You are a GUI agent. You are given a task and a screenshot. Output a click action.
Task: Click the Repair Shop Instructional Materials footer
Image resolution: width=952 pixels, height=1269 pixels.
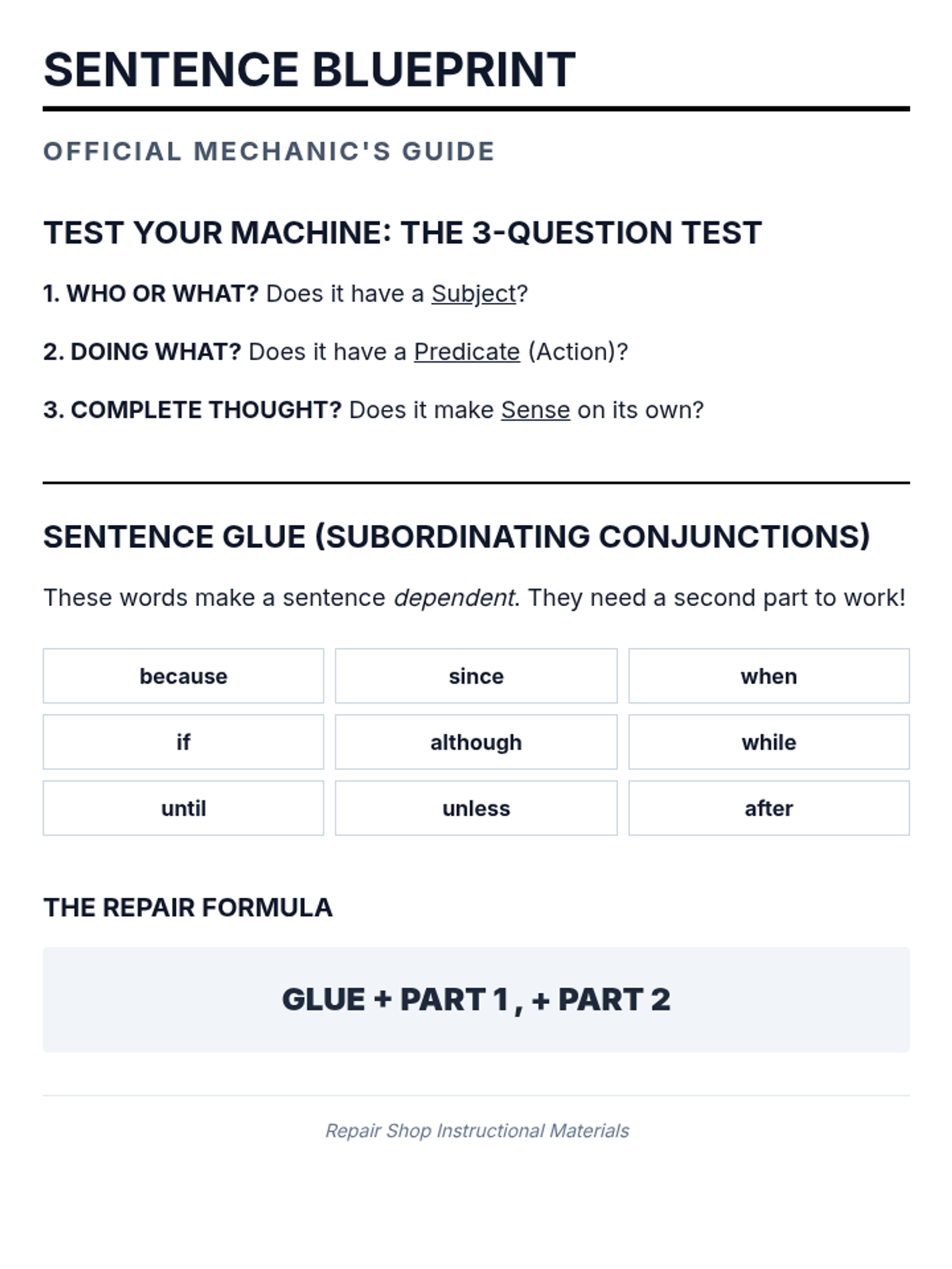pyautogui.click(x=477, y=1130)
